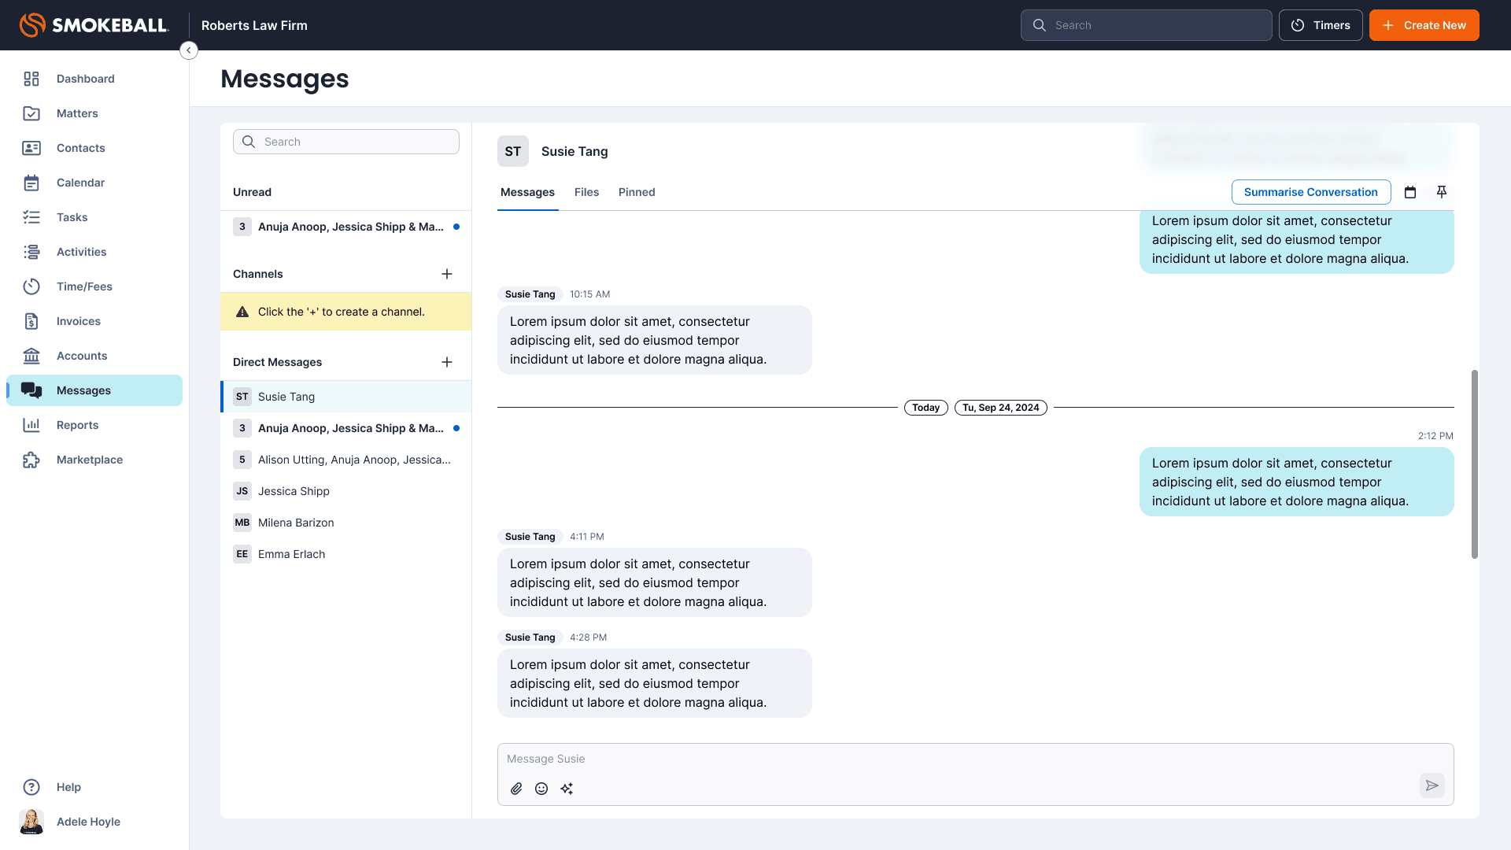Click Summarise Conversation button

tap(1310, 192)
